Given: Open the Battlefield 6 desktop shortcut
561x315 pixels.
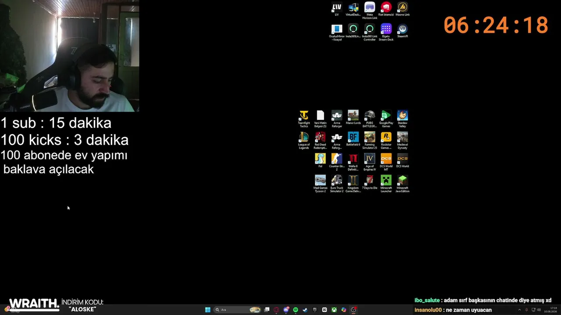Looking at the screenshot, I should coord(353,139).
